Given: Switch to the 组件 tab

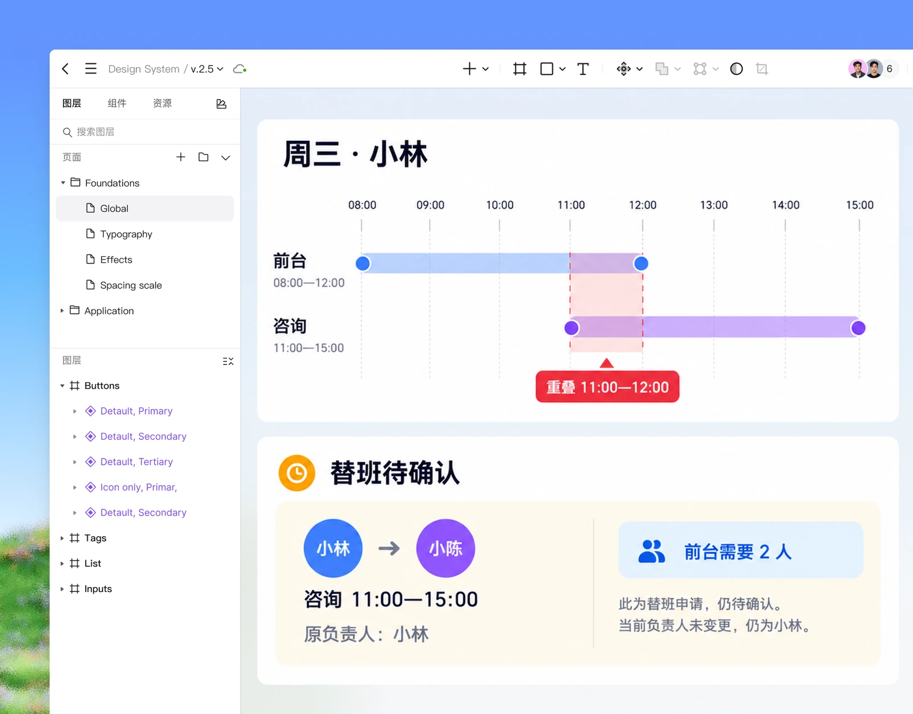Looking at the screenshot, I should point(117,103).
